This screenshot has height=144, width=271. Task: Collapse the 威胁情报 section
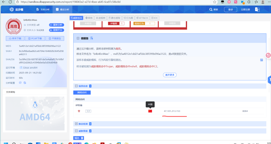pos(76,131)
